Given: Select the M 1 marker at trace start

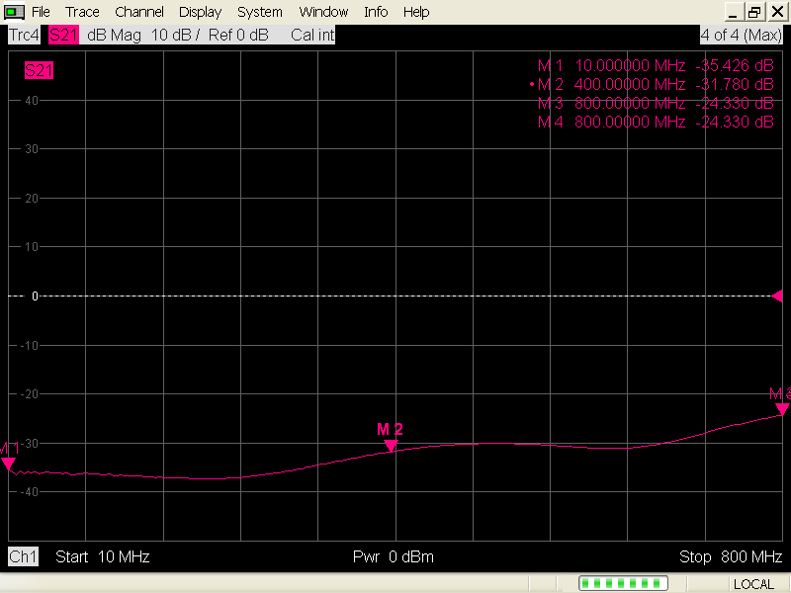Looking at the screenshot, I should 8,464.
